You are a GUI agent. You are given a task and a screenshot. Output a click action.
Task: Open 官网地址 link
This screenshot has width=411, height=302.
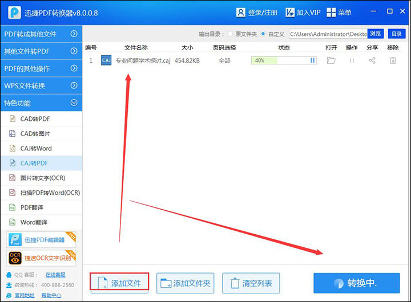(25, 296)
